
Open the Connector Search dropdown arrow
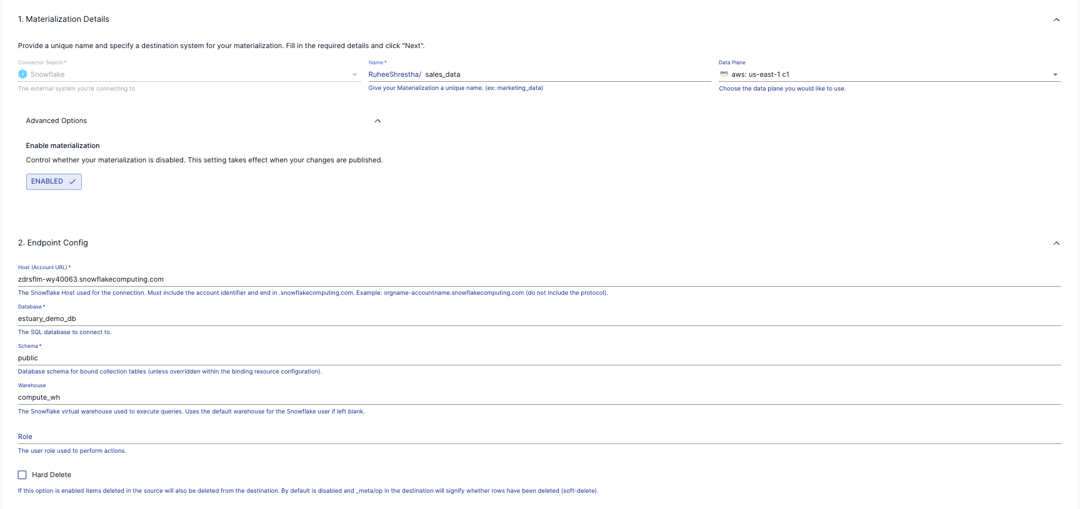pyautogui.click(x=355, y=75)
